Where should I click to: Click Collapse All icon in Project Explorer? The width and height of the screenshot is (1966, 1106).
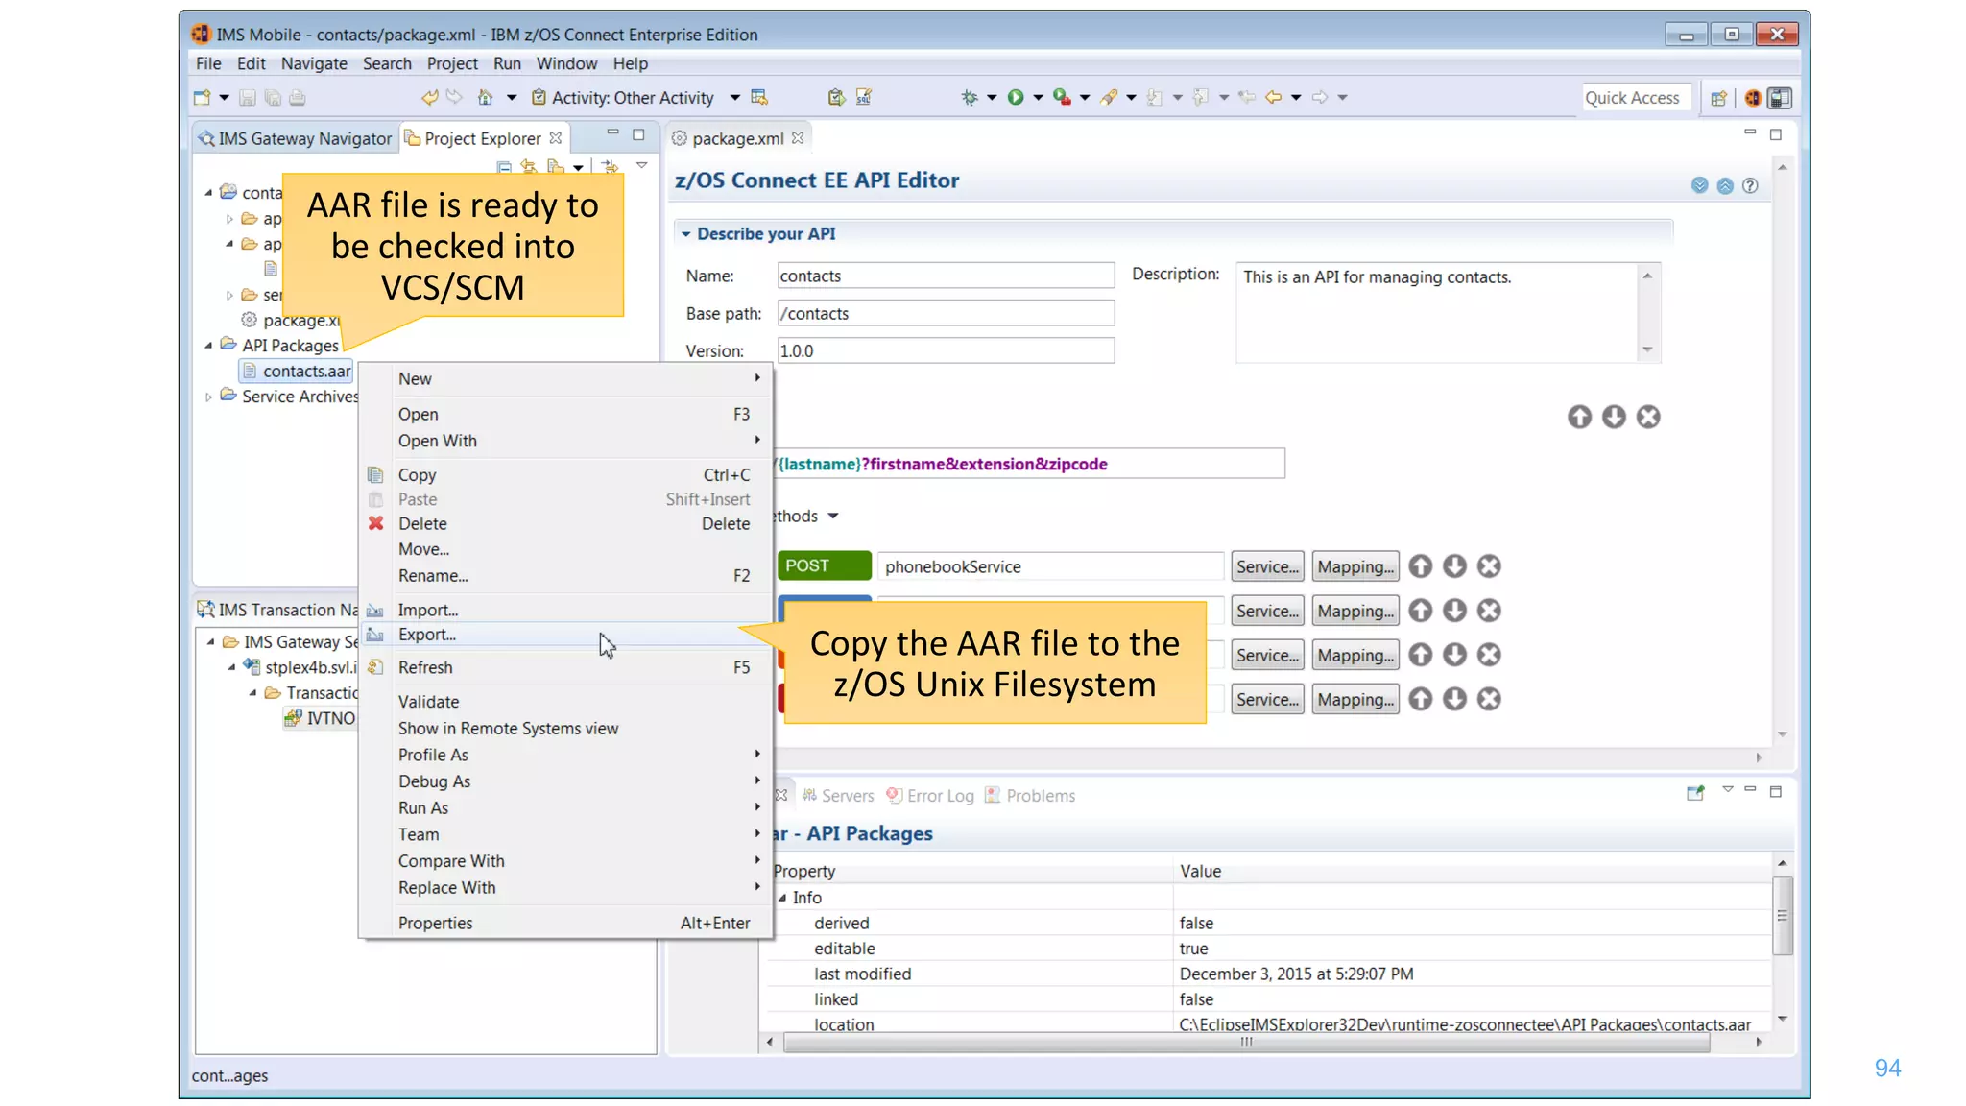tap(504, 167)
